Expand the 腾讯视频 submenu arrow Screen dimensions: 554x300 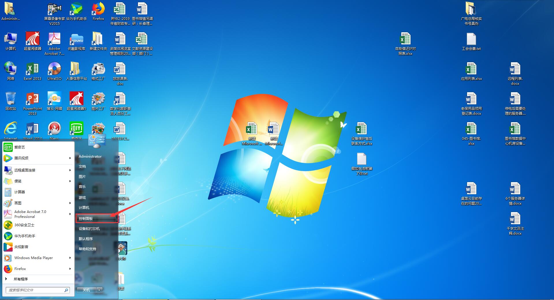point(70,158)
